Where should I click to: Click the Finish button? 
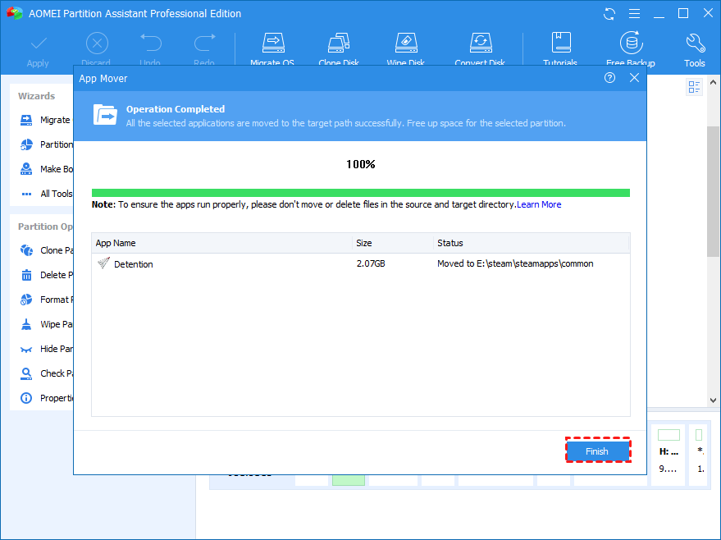[x=597, y=451]
